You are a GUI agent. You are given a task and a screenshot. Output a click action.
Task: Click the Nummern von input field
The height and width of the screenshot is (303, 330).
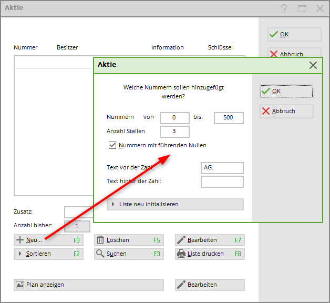[x=174, y=118]
